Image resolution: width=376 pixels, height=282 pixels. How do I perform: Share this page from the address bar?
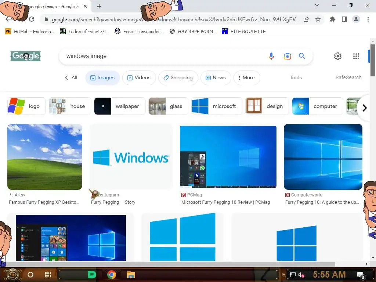pyautogui.click(x=306, y=19)
